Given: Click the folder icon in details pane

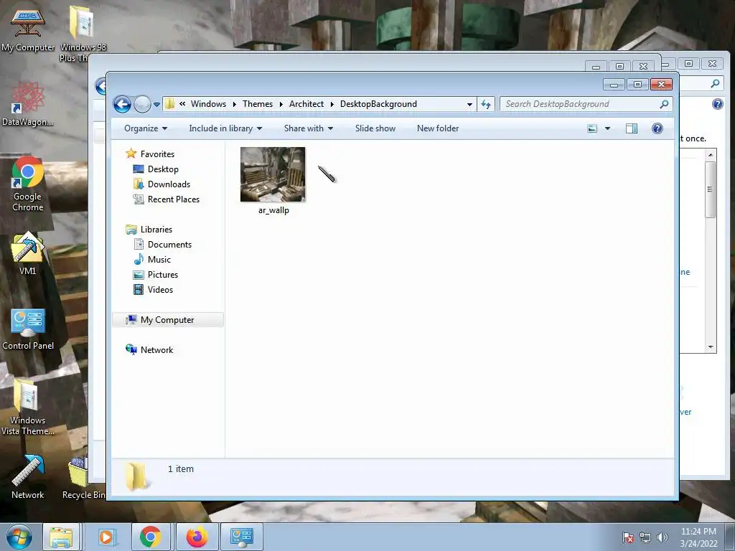Looking at the screenshot, I should (136, 476).
